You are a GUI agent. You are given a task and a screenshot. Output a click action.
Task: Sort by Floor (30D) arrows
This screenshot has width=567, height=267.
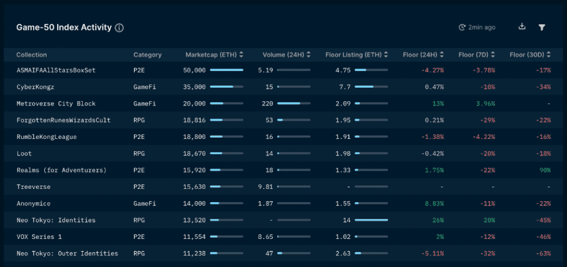tap(548, 55)
